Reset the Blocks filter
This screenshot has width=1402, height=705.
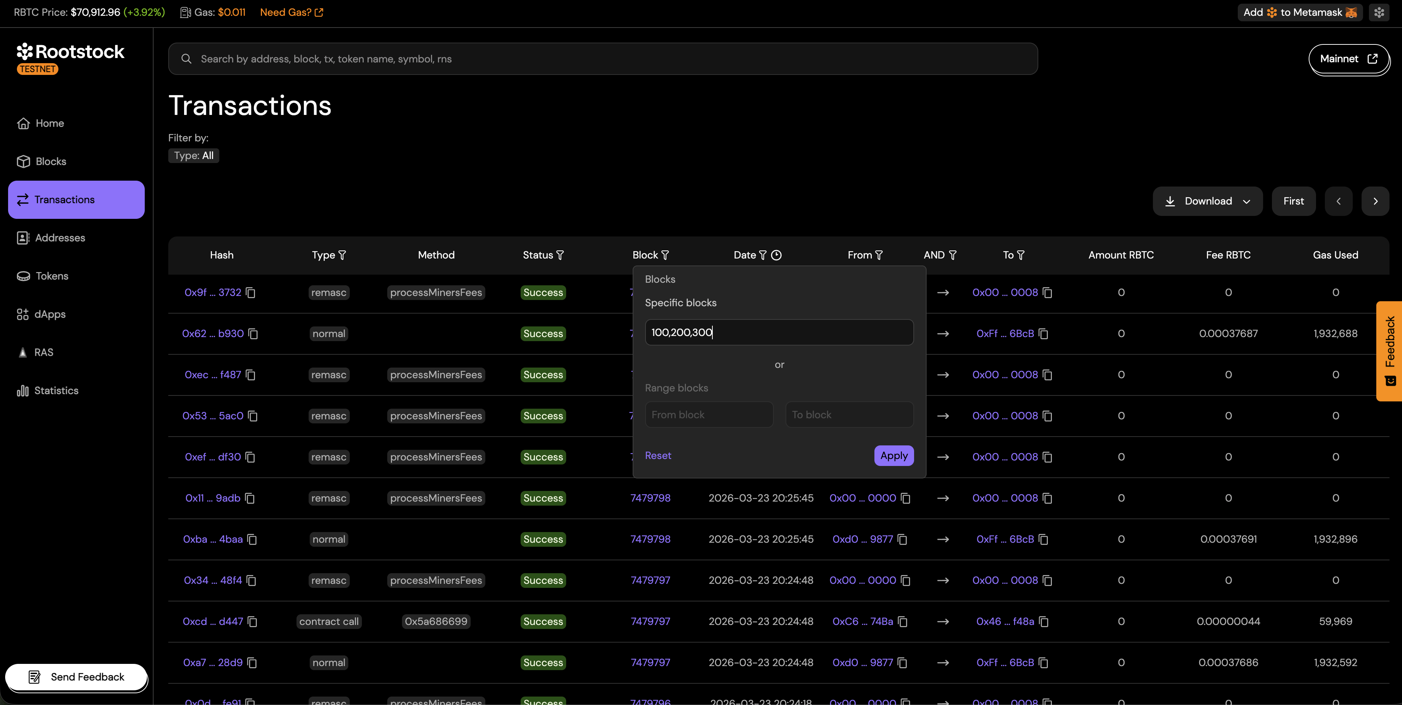click(x=657, y=455)
